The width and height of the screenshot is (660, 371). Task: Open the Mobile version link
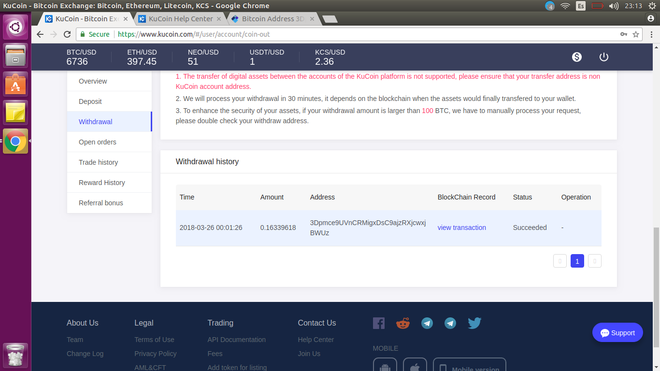pos(470,365)
